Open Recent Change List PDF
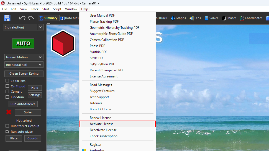The width and height of the screenshot is (269, 151). (x=117, y=70)
